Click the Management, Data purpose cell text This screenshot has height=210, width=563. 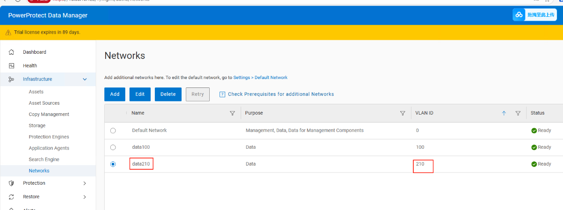coord(304,130)
